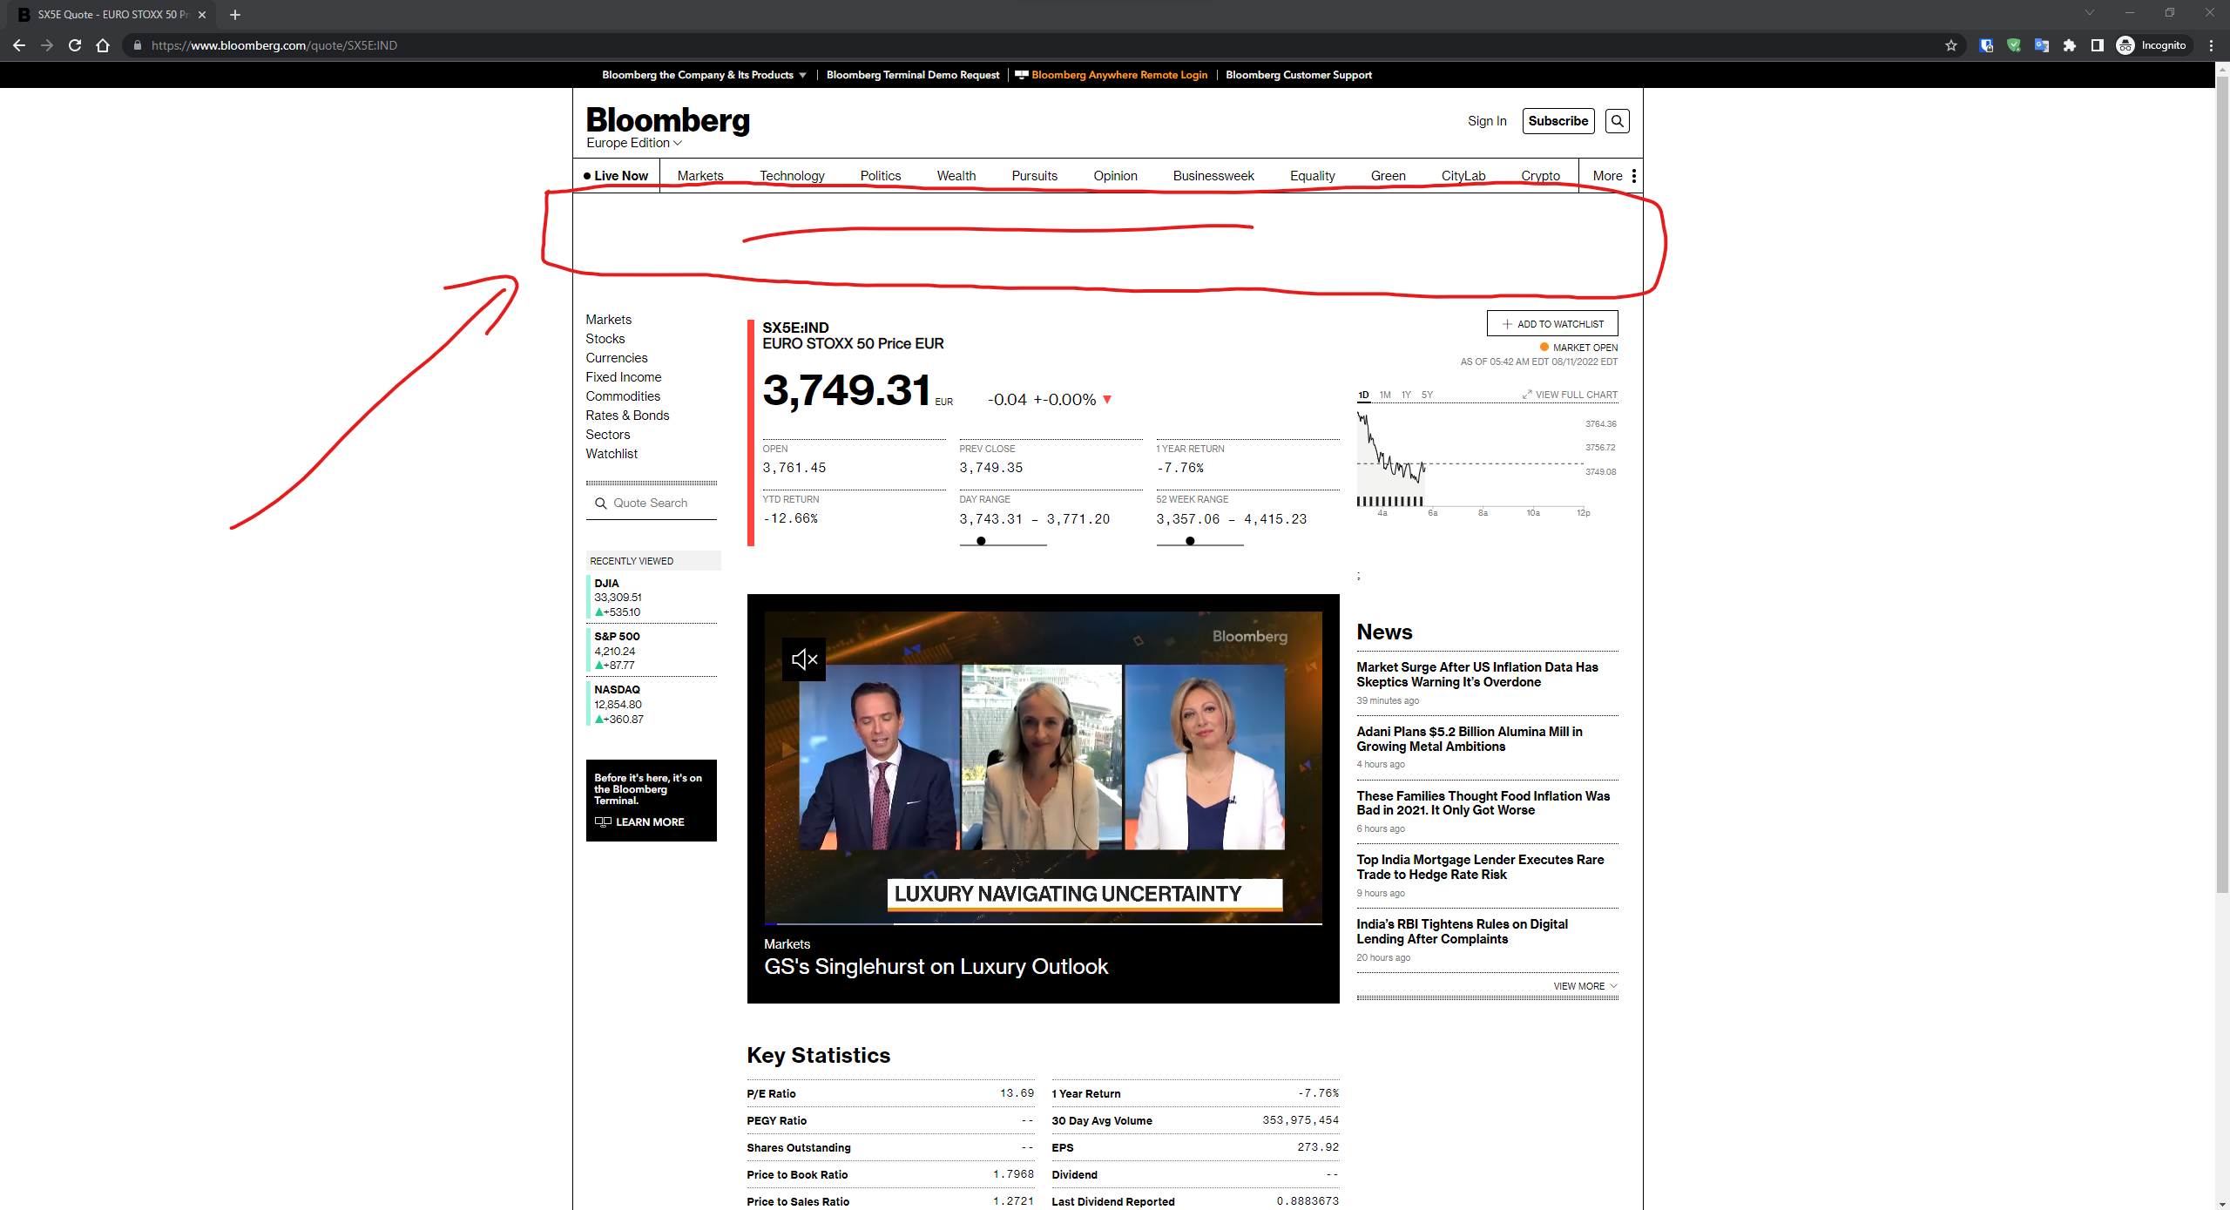2230x1210 pixels.
Task: Open the Markets section in the navigation
Action: (699, 175)
